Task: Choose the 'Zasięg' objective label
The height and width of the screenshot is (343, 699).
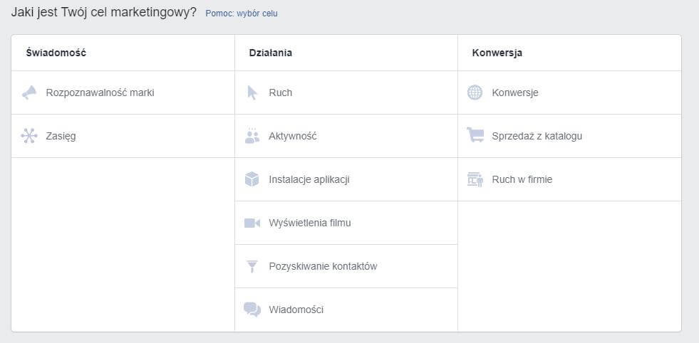Action: click(61, 136)
